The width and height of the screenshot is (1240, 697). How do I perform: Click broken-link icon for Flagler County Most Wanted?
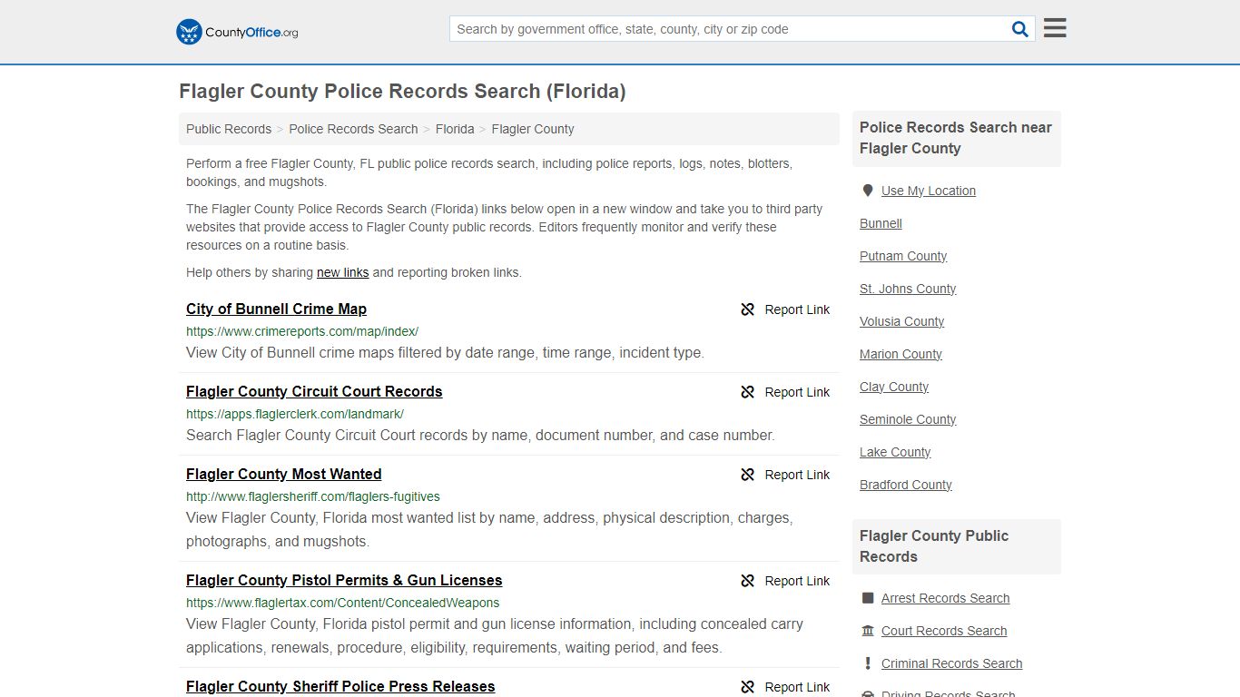coord(748,475)
